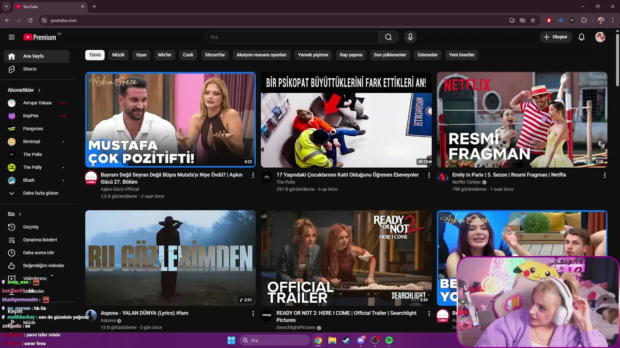Open Geçmiş history in sidebar
Image resolution: width=620 pixels, height=348 pixels.
click(37, 227)
